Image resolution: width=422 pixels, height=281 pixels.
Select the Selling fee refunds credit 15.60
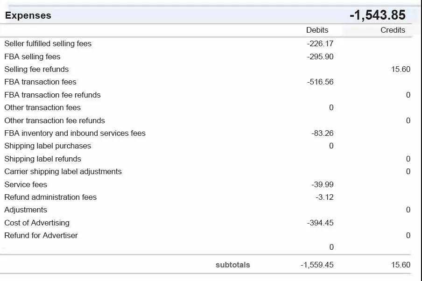[401, 69]
